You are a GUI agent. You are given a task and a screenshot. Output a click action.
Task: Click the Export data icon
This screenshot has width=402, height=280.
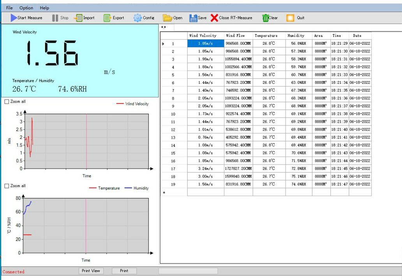tap(107, 18)
